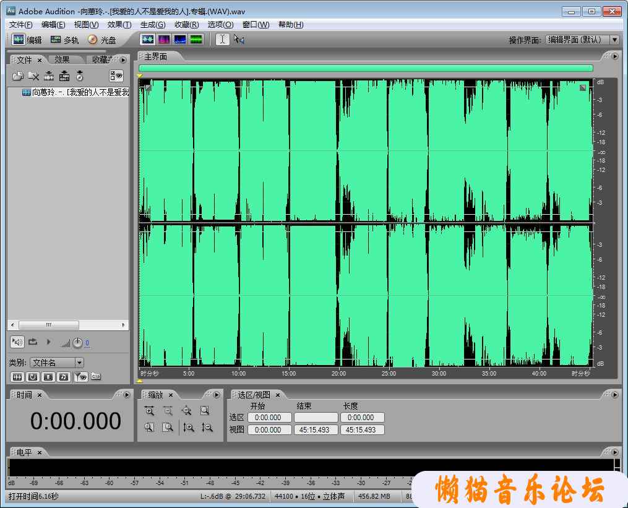The image size is (628, 508).
Task: Switch to 收藏夹 tab in left panel
Action: [x=102, y=59]
